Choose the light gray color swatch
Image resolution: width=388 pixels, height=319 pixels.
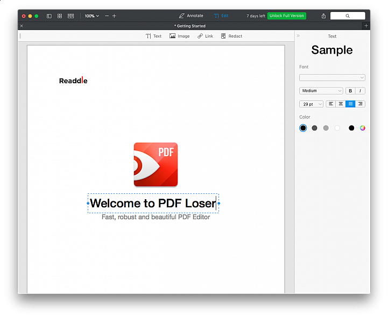(x=326, y=128)
